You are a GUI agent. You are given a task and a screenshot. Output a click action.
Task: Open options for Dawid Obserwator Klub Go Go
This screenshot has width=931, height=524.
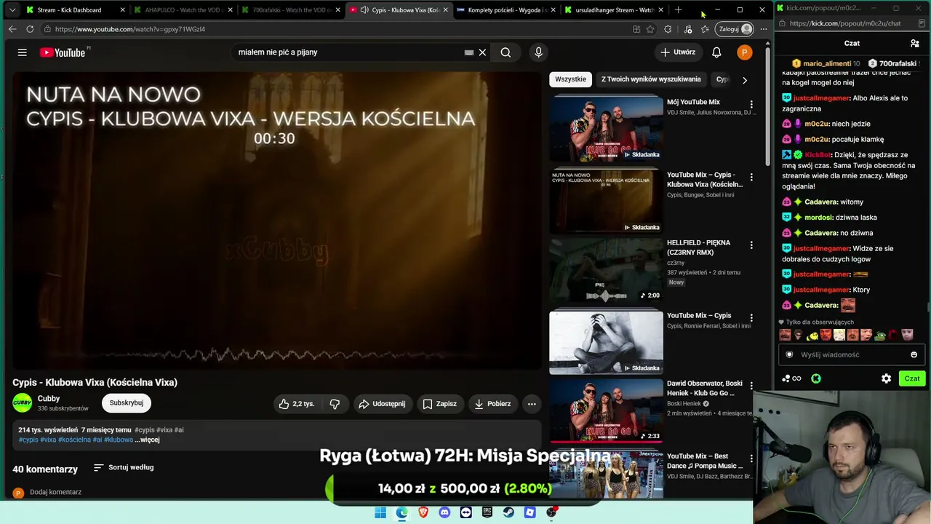click(751, 386)
